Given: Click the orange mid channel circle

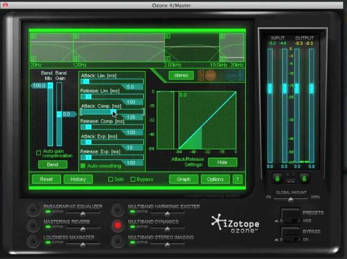Looking at the screenshot, I should coord(210,76).
